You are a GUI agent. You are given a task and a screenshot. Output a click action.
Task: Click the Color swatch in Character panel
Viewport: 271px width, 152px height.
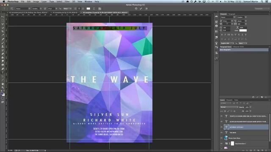click(243, 30)
